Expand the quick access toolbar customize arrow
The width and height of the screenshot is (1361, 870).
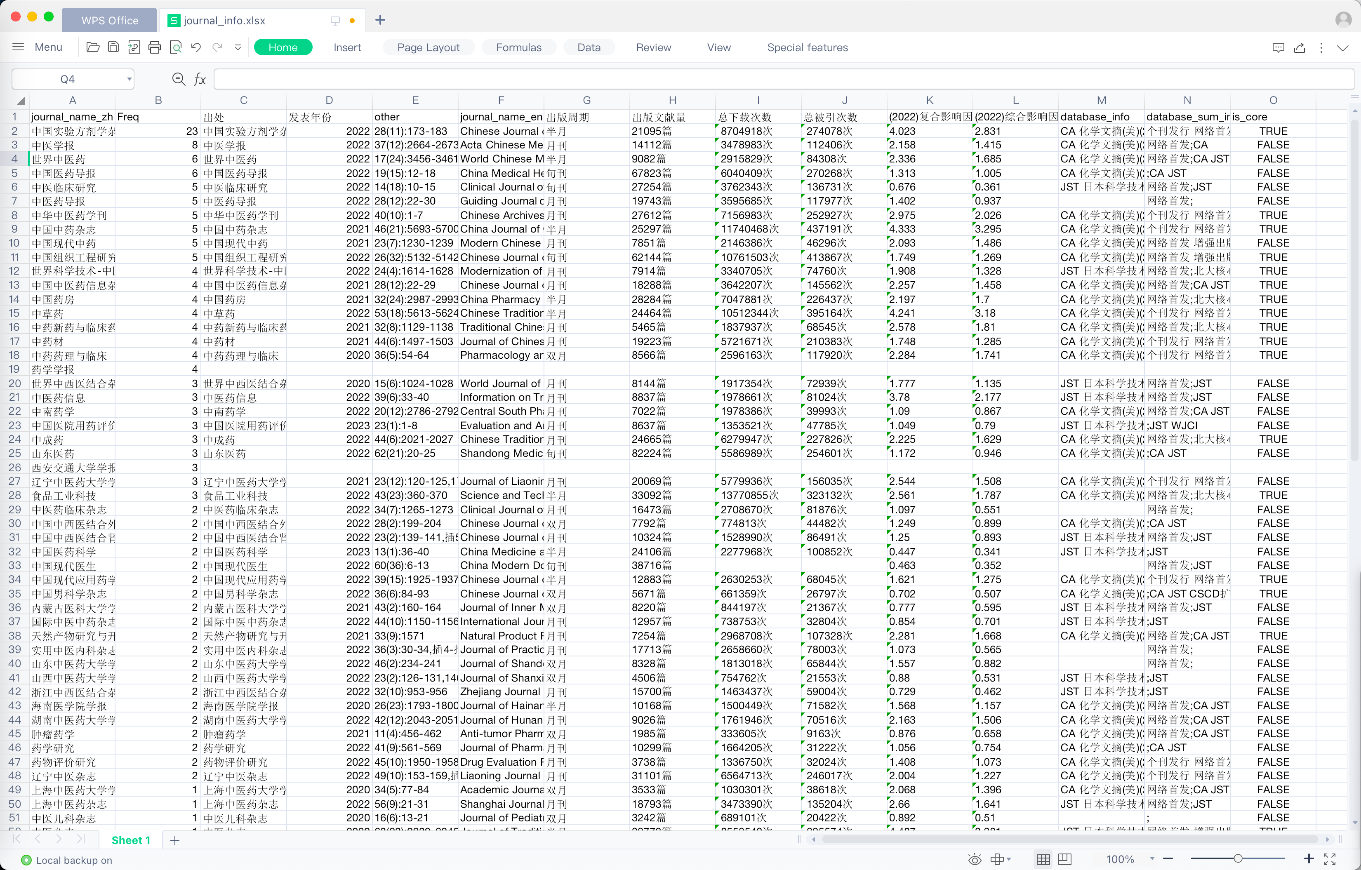point(238,47)
